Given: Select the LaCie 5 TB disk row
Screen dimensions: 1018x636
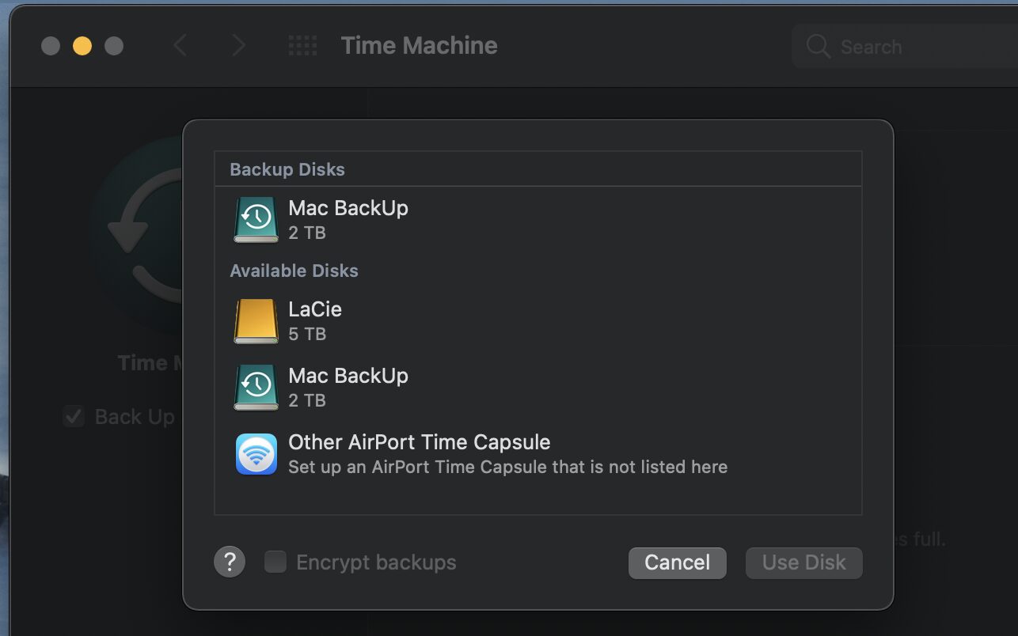Looking at the screenshot, I should point(538,320).
